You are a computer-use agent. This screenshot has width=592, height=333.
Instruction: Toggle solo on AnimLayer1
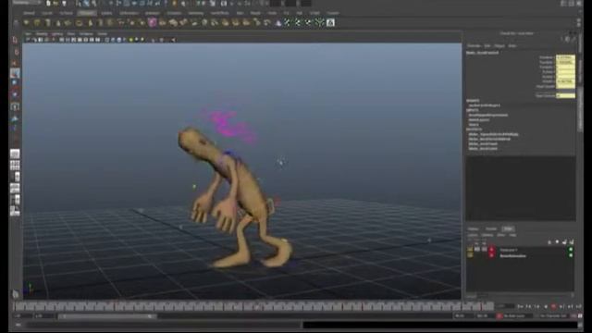(x=477, y=250)
